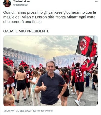
Task: Click the checkered red-black flag in photo
Action: [x=8, y=62]
